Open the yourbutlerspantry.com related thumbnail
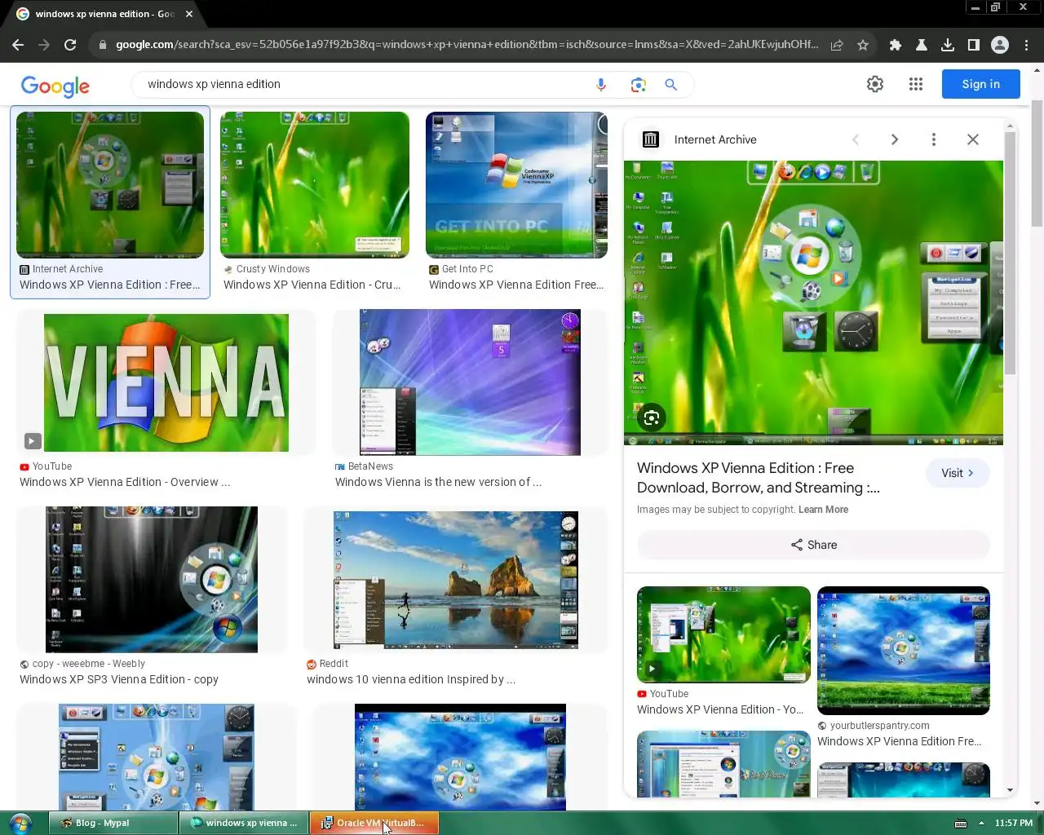The width and height of the screenshot is (1044, 835). [904, 651]
